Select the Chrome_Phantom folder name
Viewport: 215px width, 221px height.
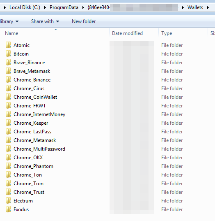(33, 166)
